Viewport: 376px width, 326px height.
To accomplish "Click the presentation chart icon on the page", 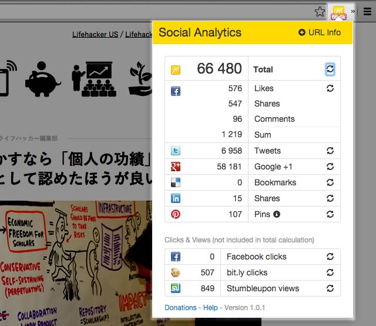I will click(x=94, y=79).
